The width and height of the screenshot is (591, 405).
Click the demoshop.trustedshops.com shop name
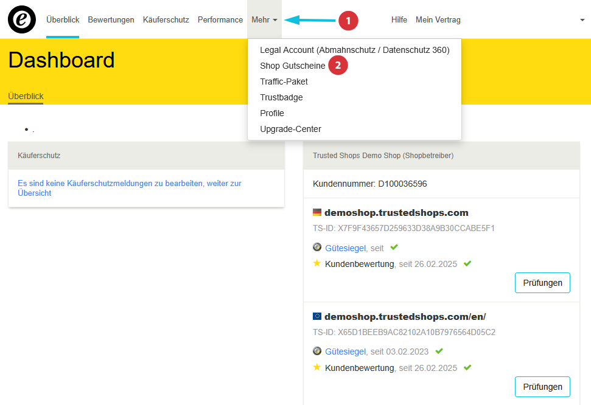click(396, 212)
